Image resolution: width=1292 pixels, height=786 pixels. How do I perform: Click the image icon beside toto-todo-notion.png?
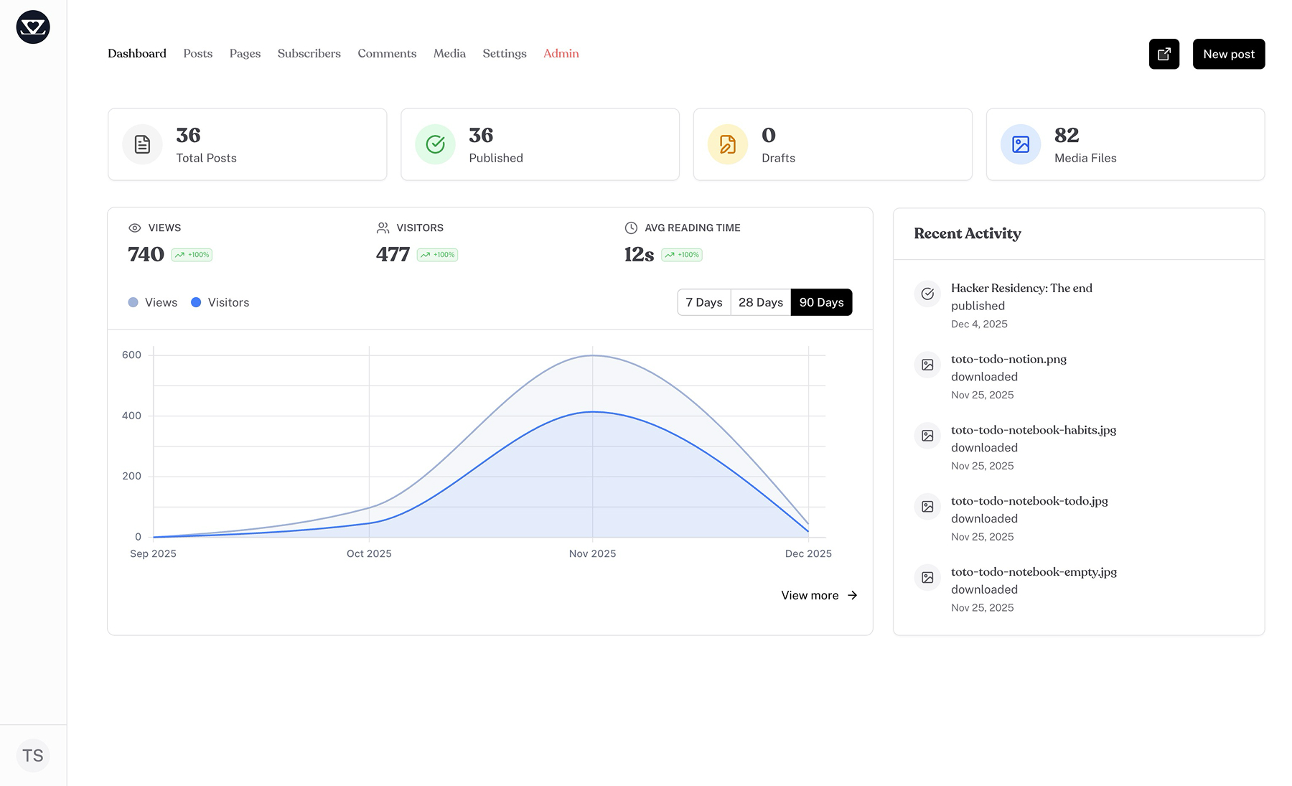927,365
